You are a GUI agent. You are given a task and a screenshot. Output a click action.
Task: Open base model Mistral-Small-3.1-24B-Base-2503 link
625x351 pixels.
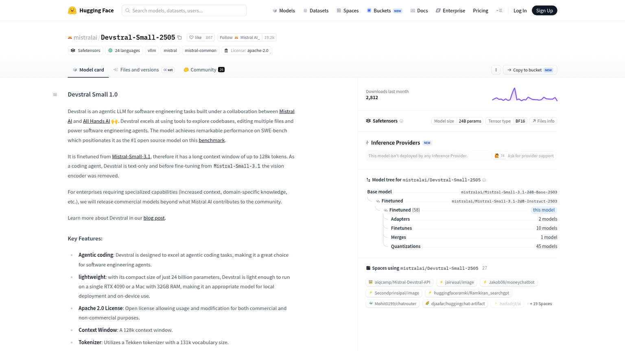pyautogui.click(x=509, y=192)
